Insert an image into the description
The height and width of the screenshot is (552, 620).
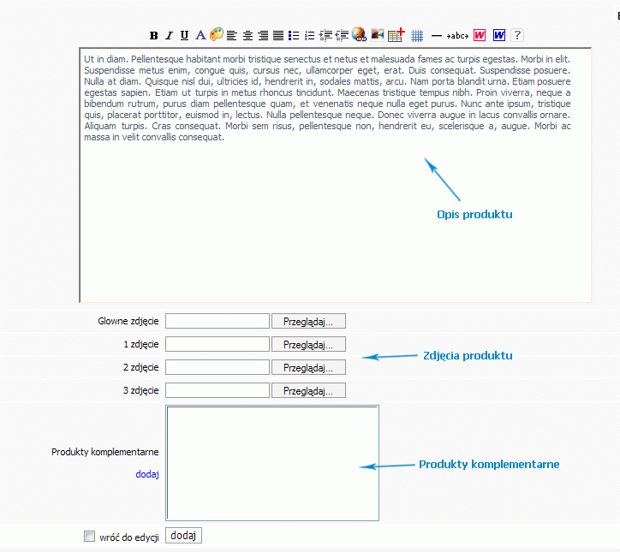378,35
